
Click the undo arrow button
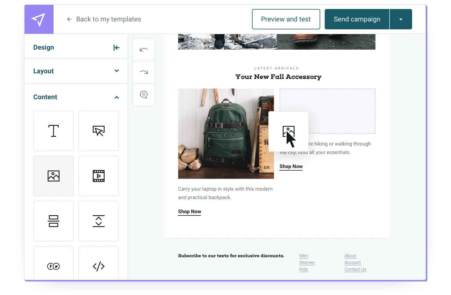pyautogui.click(x=144, y=50)
